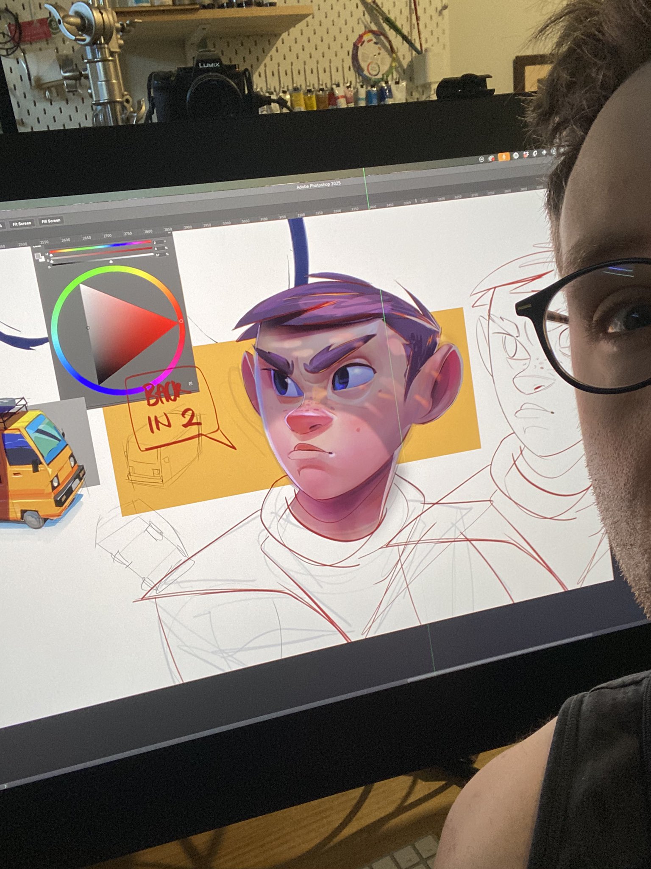Click the saturation (S) slider bar
Screen dimensions: 651x869
click(x=102, y=253)
